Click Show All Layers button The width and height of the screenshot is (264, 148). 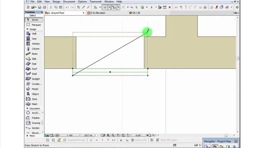(x=167, y=140)
